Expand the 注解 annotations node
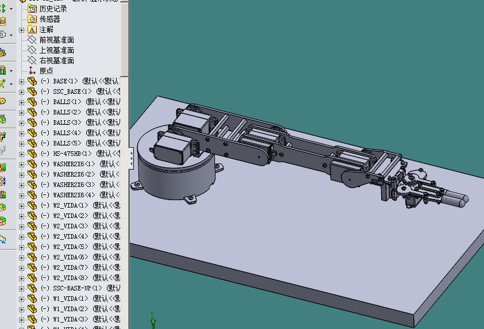Screen dimensions: 484x329 [21, 30]
